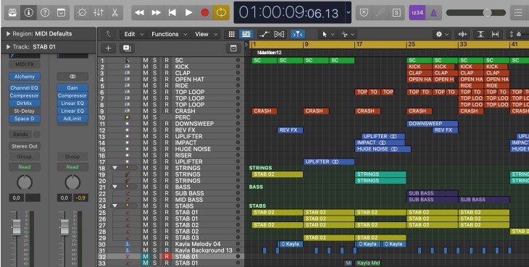Click the Stereo Out output slot

click(25, 146)
